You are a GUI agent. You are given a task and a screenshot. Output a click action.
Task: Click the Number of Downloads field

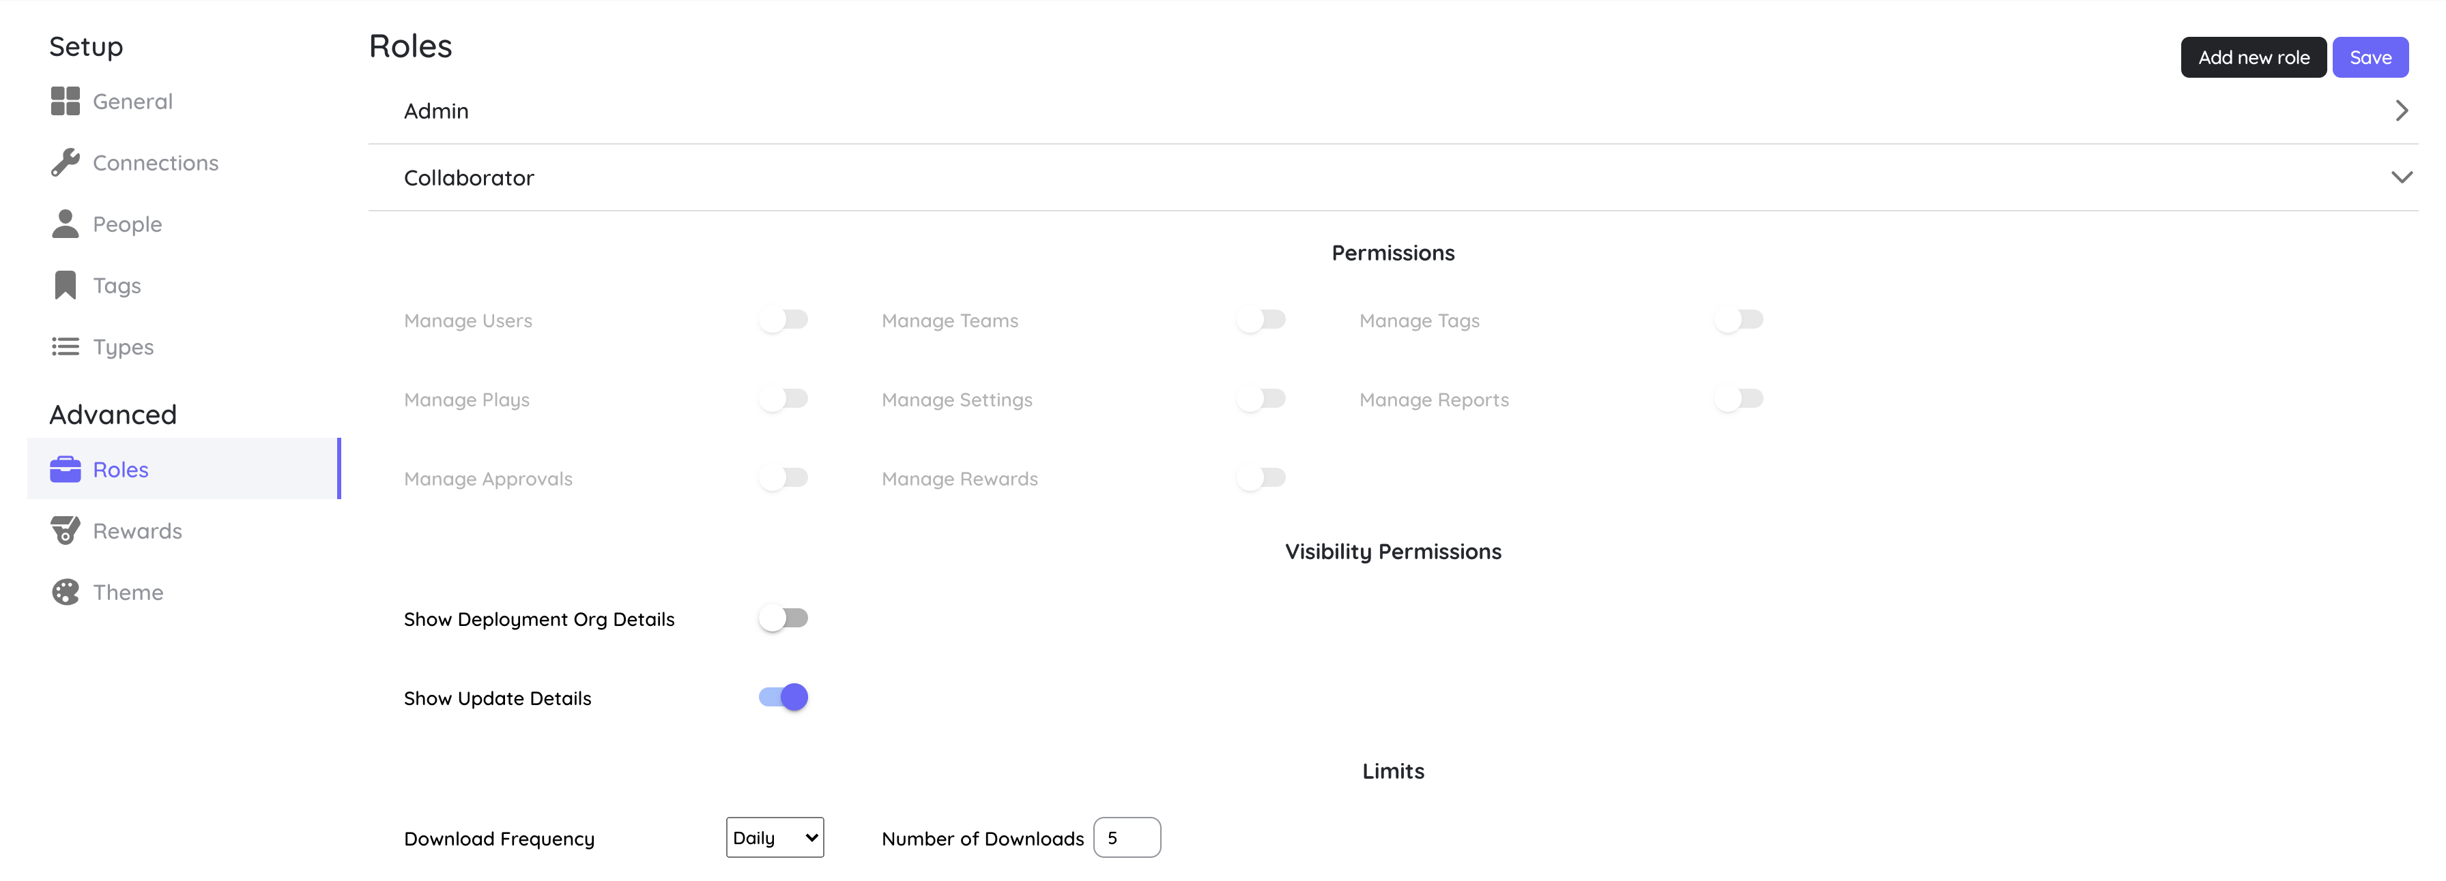(x=1126, y=838)
